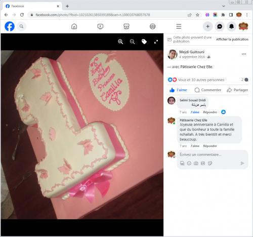The width and height of the screenshot is (253, 237).
Task: Open browser extensions puzzle icon
Action: click(x=223, y=15)
